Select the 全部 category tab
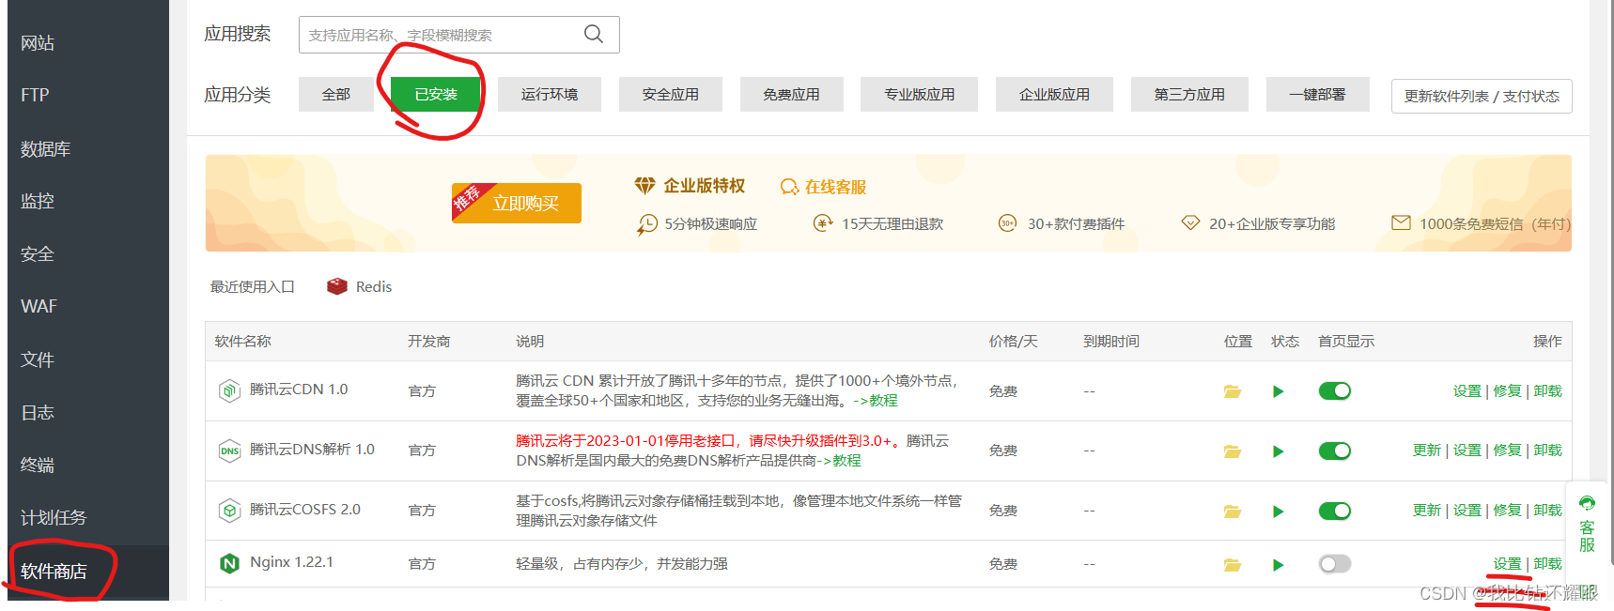This screenshot has height=611, width=1614. 335,94
